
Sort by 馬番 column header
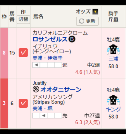coord(12,17)
